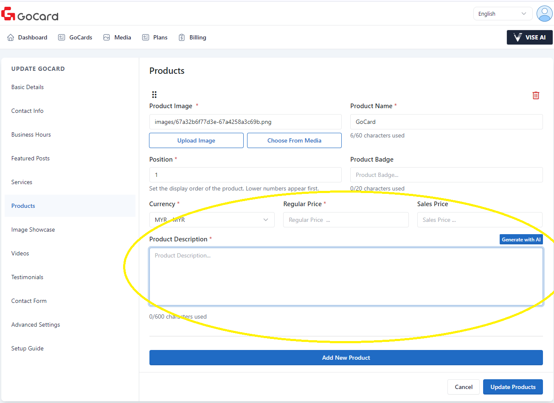Viewport: 554px width, 403px height.
Task: Click Generate with AI button
Action: 521,239
